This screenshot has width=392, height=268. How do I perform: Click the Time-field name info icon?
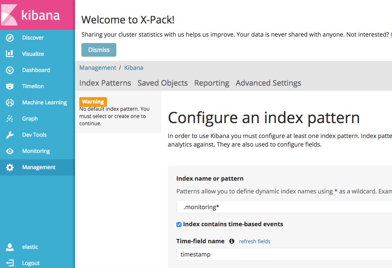click(x=232, y=241)
